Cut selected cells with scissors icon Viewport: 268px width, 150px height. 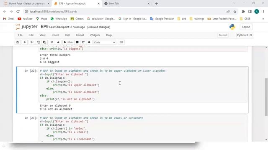click(x=32, y=42)
